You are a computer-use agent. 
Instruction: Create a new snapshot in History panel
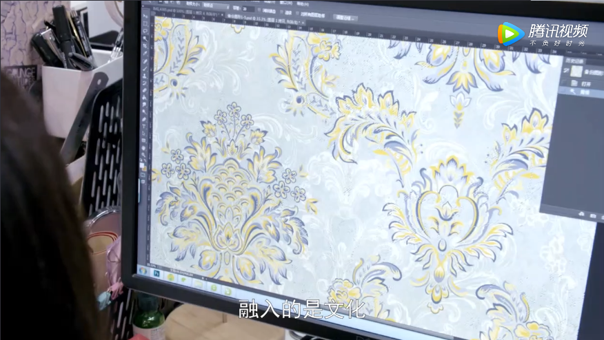[593, 216]
